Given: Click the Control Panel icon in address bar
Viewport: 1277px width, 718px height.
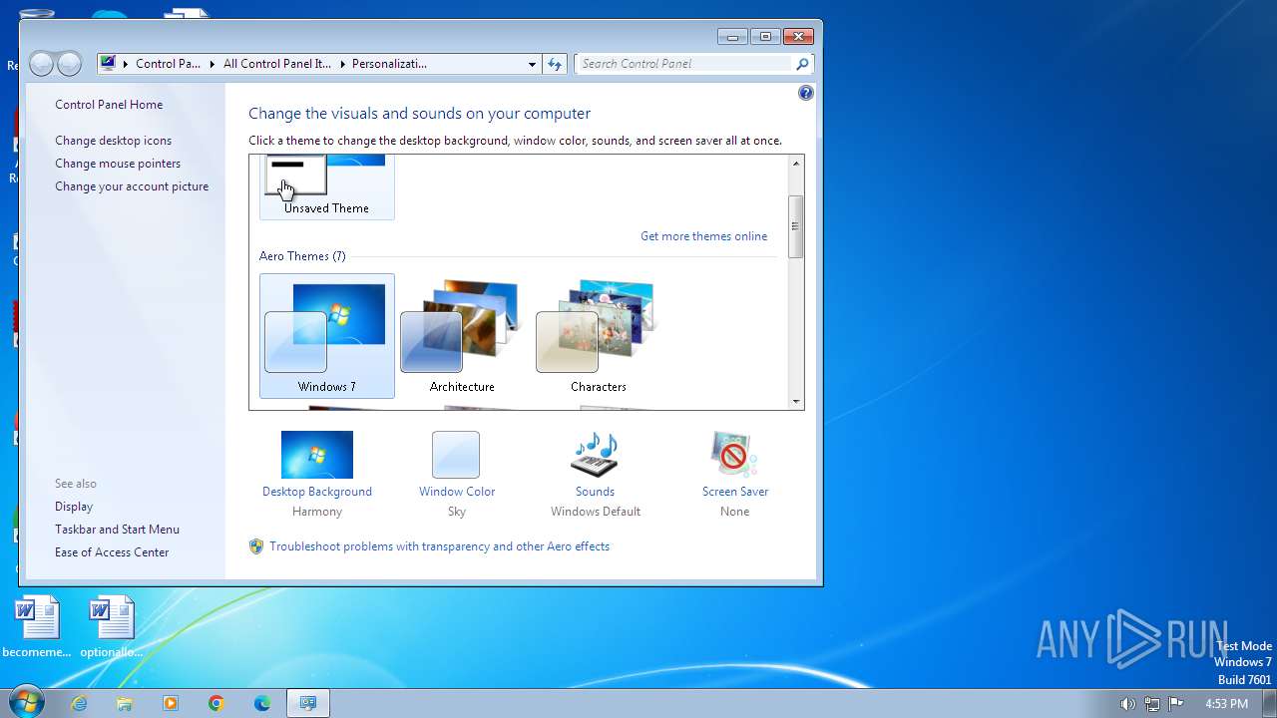Looking at the screenshot, I should tap(108, 64).
